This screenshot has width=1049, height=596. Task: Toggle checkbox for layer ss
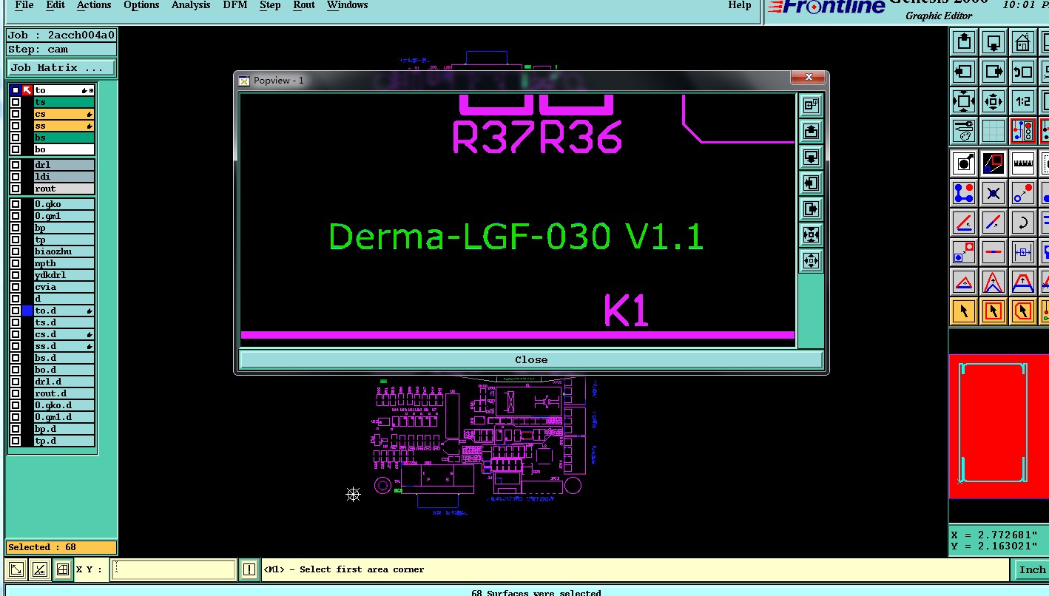16,126
